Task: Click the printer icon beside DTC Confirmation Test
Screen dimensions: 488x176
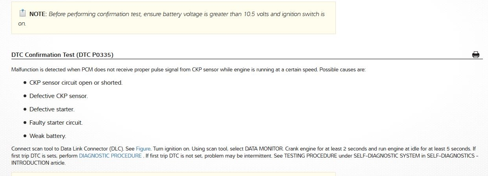Action: 475,54
